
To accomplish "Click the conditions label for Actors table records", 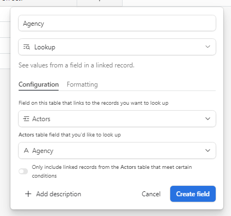I will 112,172.
